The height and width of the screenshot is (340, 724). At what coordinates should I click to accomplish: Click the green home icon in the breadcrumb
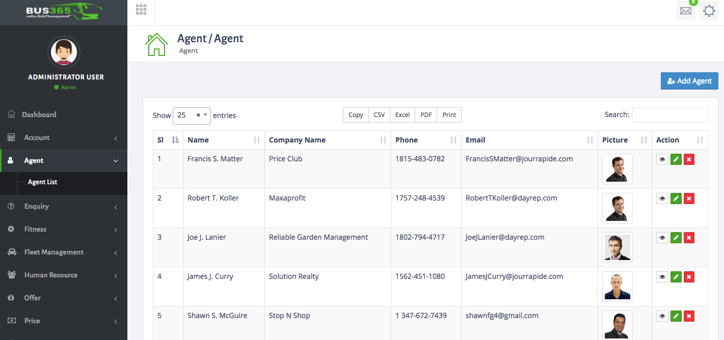point(157,44)
